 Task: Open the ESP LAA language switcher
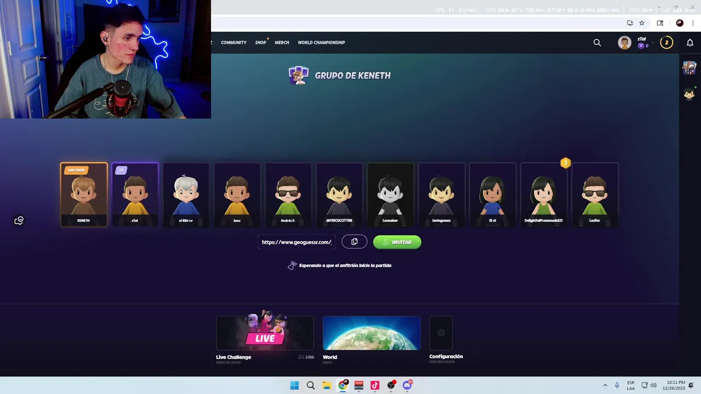point(631,385)
